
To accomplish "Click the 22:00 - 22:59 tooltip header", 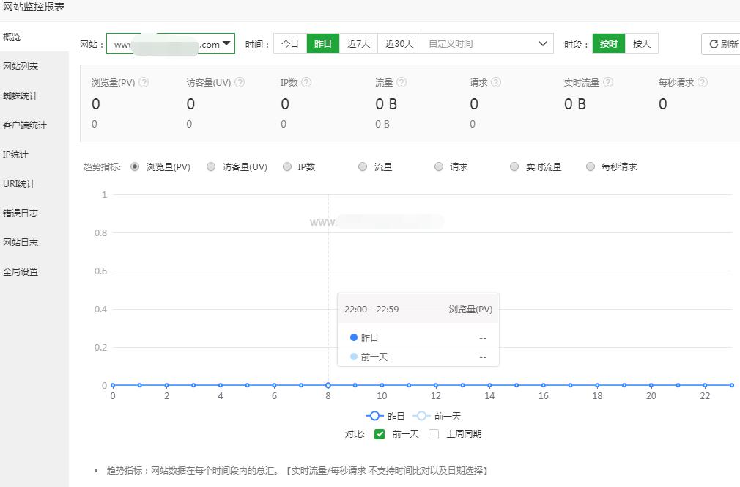I will point(418,309).
